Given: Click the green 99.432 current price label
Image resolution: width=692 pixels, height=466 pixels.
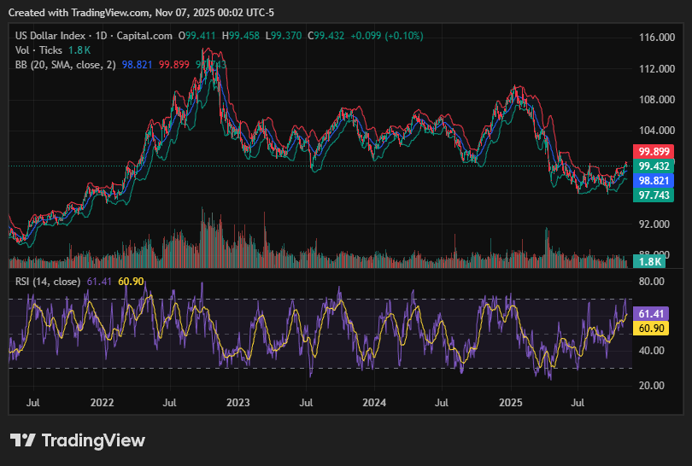Looking at the screenshot, I should tap(654, 166).
